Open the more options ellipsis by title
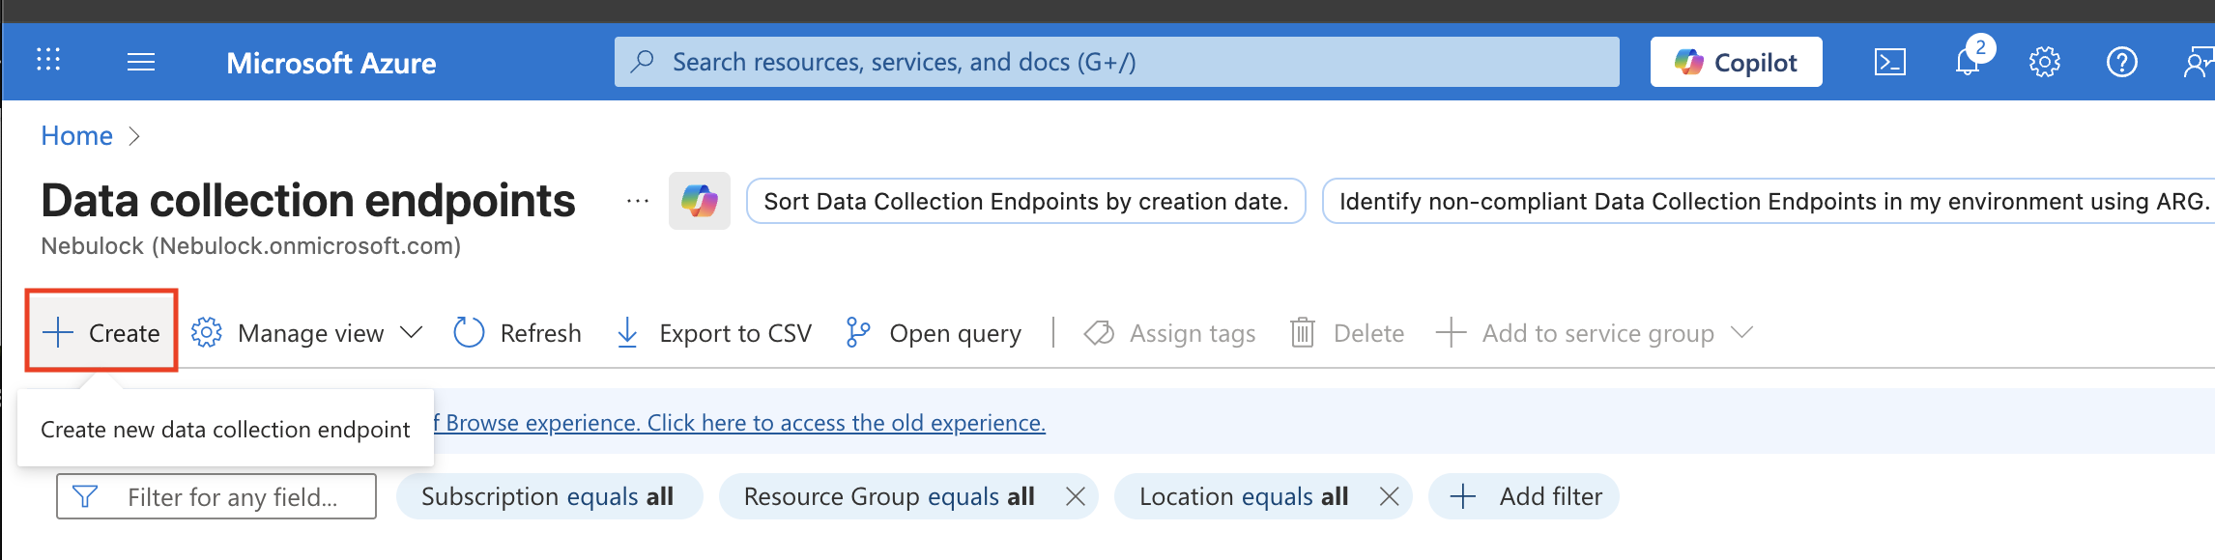 (x=637, y=201)
